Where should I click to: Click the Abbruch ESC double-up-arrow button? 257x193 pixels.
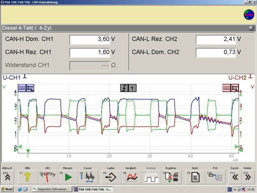7,177
